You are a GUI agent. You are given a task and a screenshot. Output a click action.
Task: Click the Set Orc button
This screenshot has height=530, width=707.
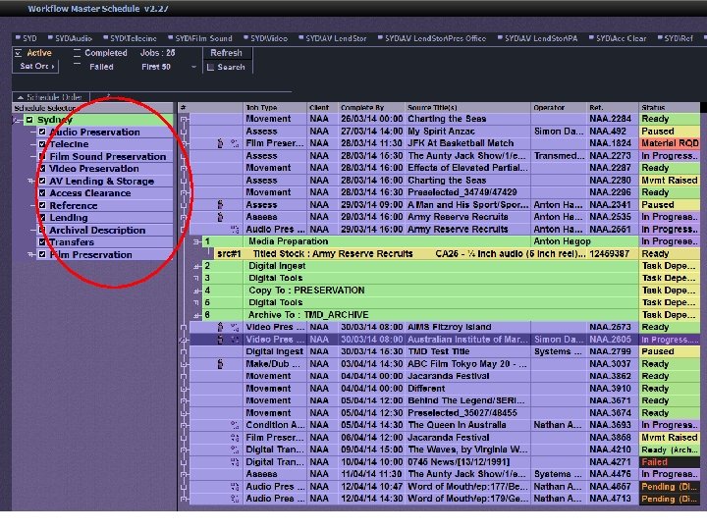pos(36,67)
